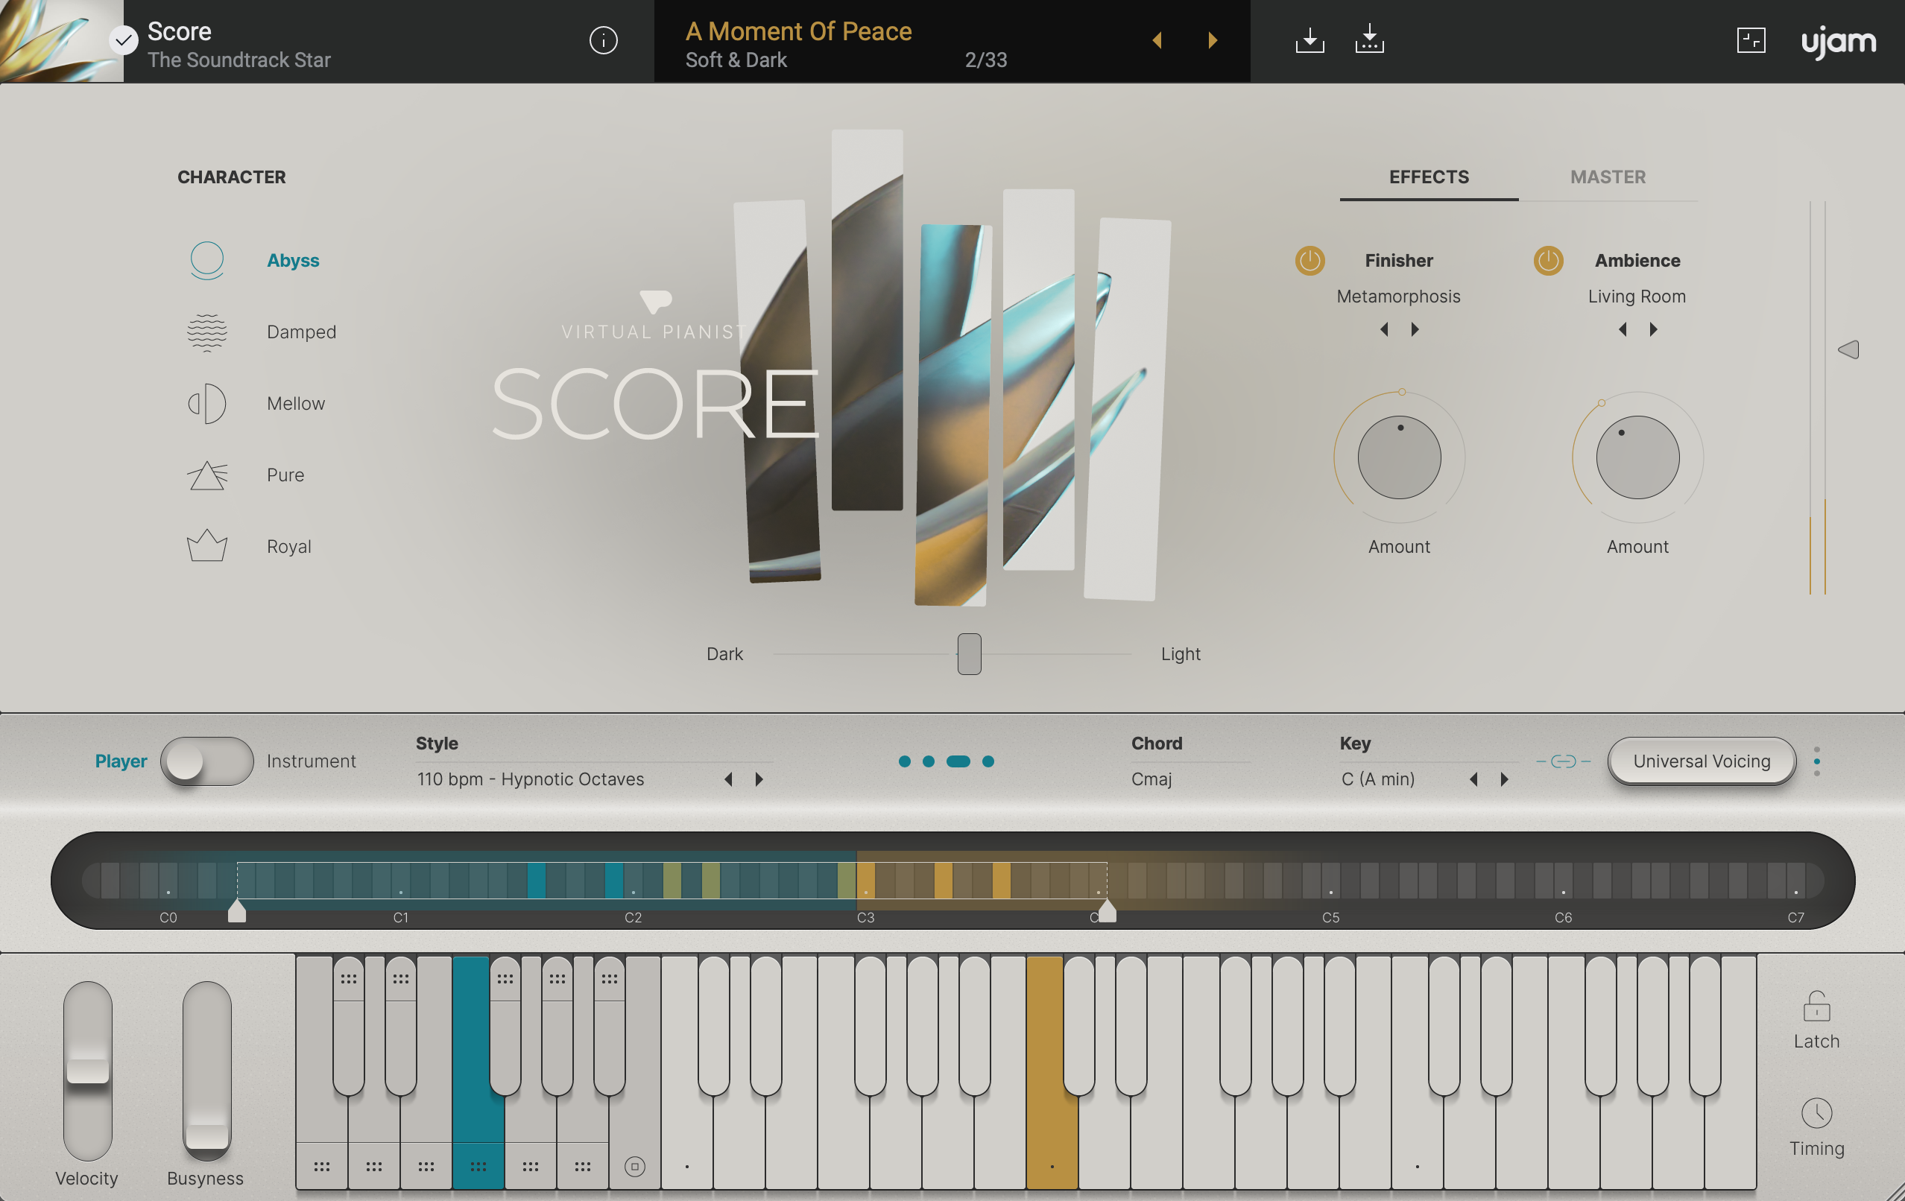The height and width of the screenshot is (1201, 1905).
Task: Advance to the next Finisher preset
Action: [x=1414, y=330]
